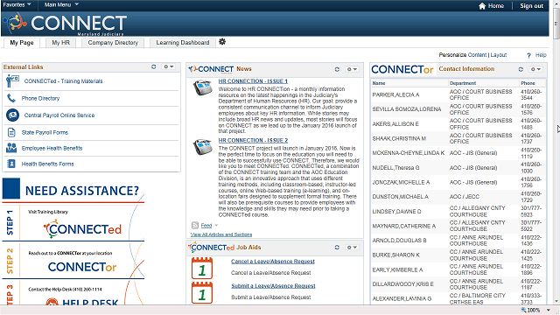Click the gear icon beside Learning Dashboard tab

[x=222, y=42]
